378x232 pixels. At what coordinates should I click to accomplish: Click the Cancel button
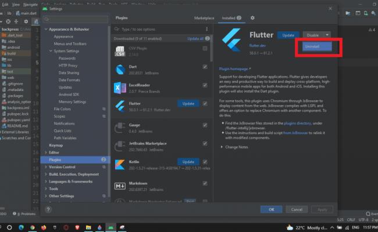297,209
